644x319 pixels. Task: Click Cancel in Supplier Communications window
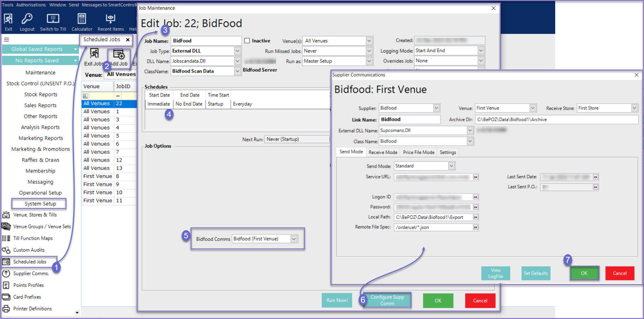click(x=620, y=273)
